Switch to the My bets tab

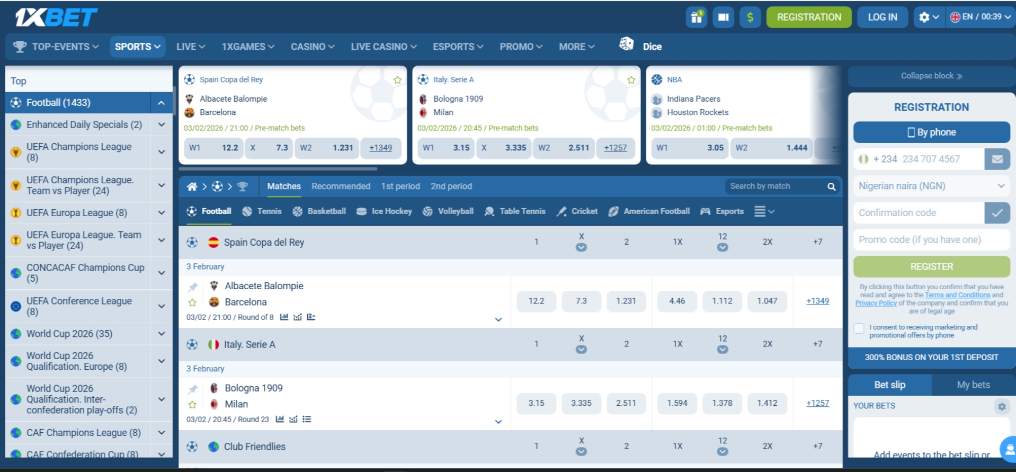pos(973,385)
